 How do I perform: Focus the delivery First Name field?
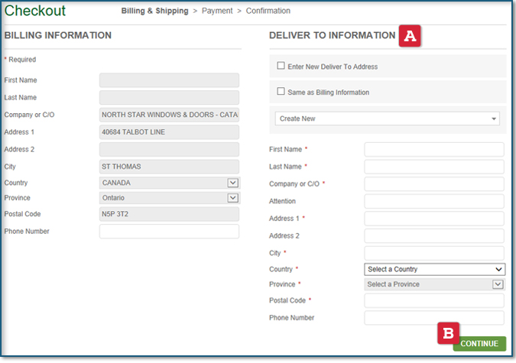pyautogui.click(x=434, y=150)
